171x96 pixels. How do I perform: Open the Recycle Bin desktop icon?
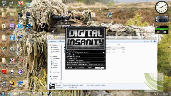click(4, 4)
